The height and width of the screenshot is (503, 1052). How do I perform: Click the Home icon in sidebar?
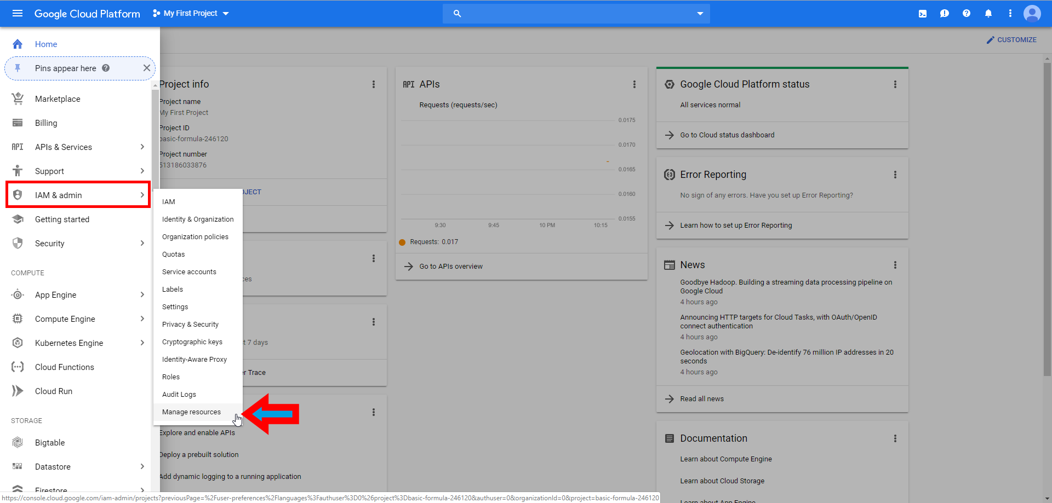tap(18, 44)
